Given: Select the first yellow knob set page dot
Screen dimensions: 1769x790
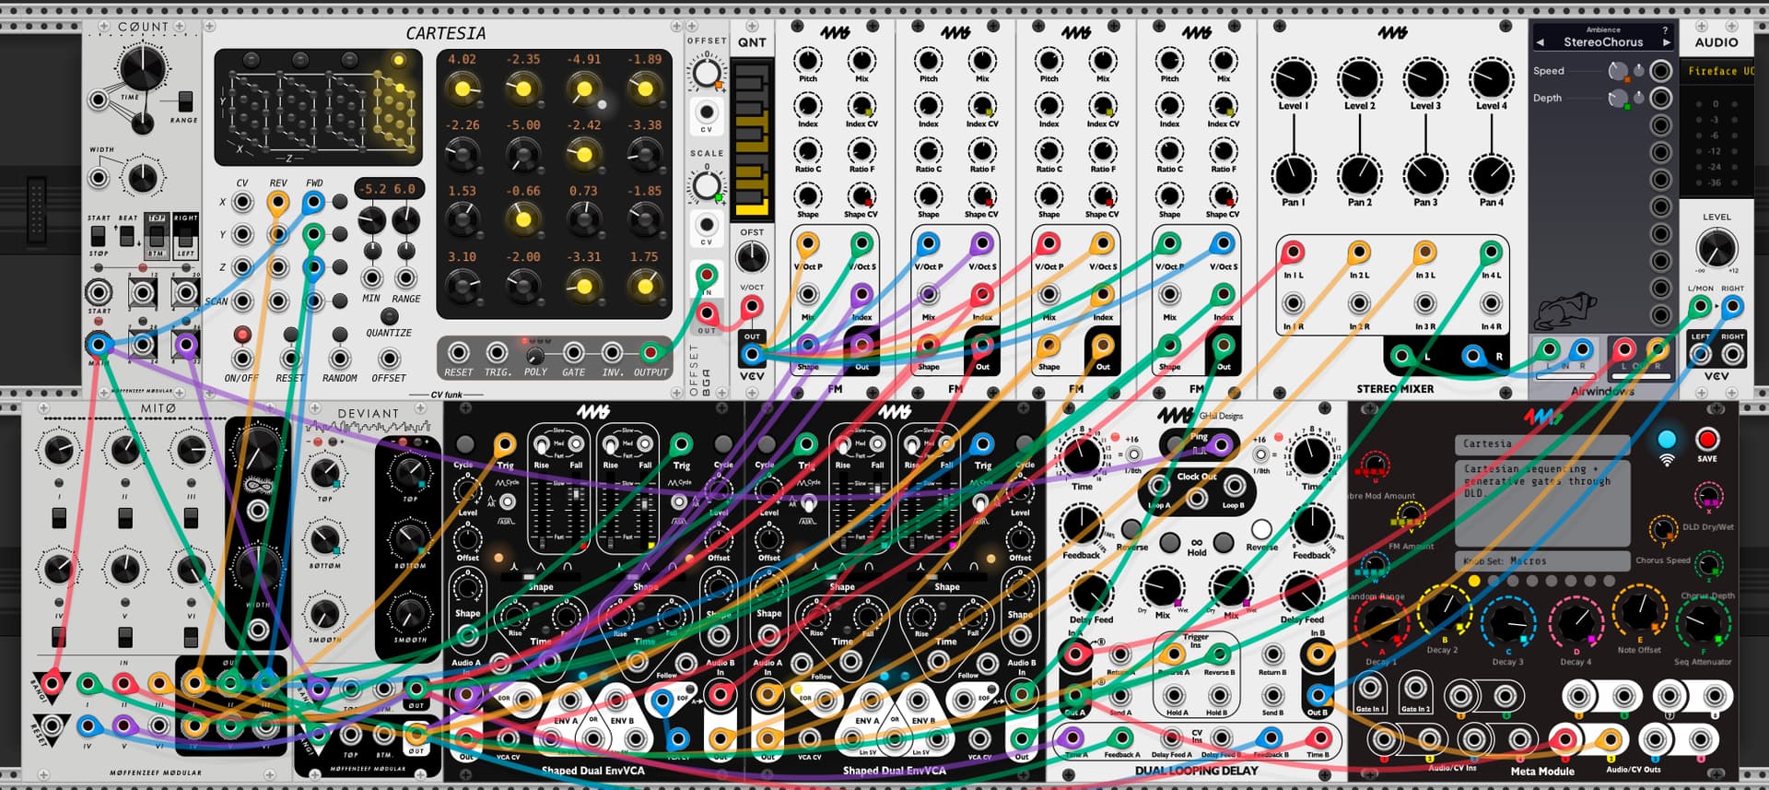Looking at the screenshot, I should (x=1473, y=581).
